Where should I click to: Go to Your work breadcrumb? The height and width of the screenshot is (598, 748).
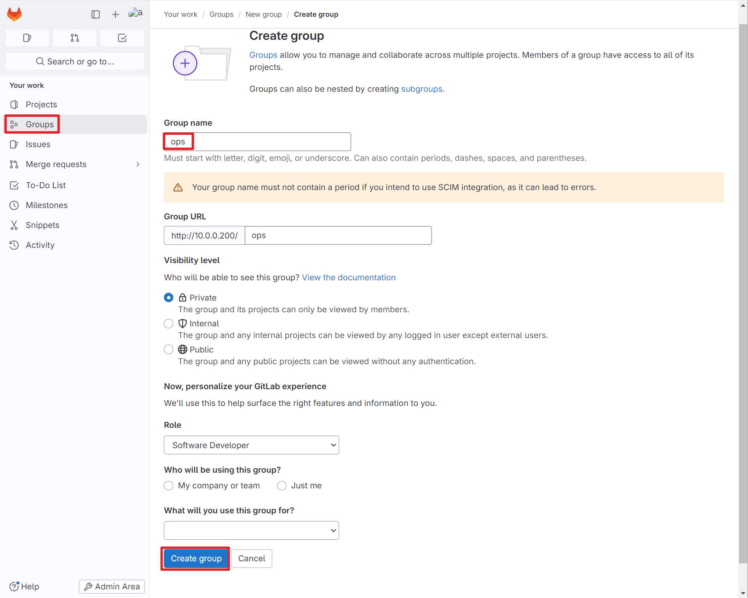(181, 14)
